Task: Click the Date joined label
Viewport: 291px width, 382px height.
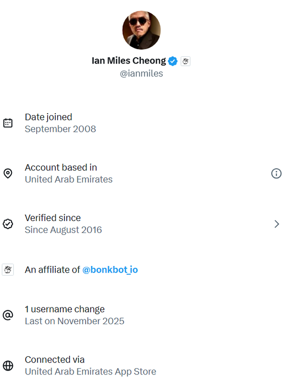Action: click(x=49, y=117)
